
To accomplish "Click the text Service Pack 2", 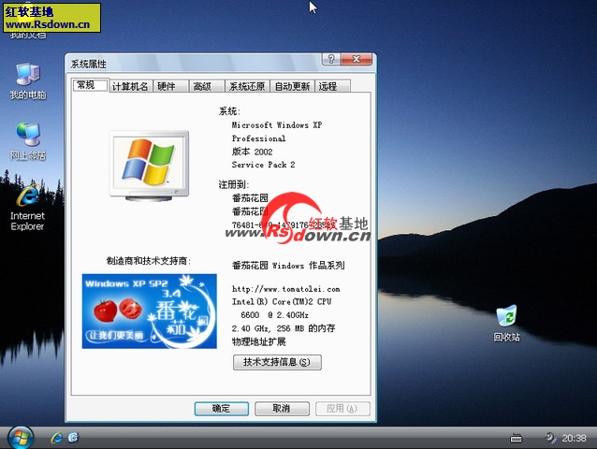I will coord(264,165).
